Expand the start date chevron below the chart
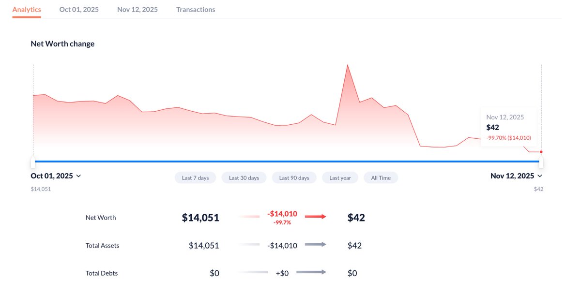The image size is (581, 294). [79, 176]
